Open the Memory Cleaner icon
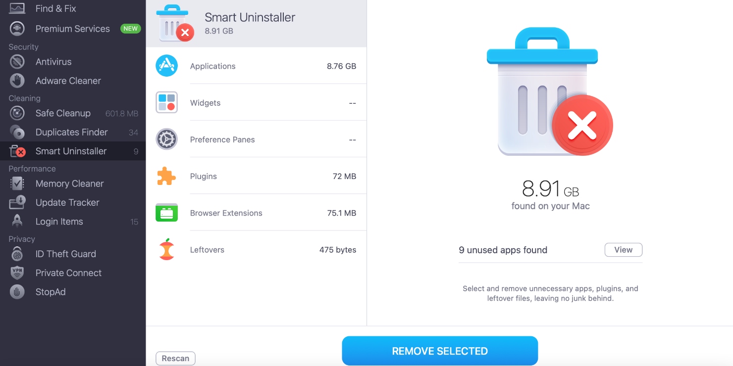Image resolution: width=733 pixels, height=366 pixels. pos(17,183)
